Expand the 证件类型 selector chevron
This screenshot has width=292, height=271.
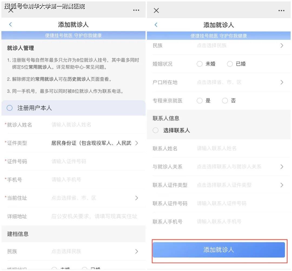click(x=137, y=143)
